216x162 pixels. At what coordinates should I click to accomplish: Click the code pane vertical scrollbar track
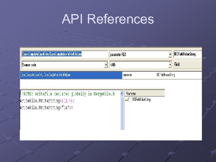[x=122, y=113]
